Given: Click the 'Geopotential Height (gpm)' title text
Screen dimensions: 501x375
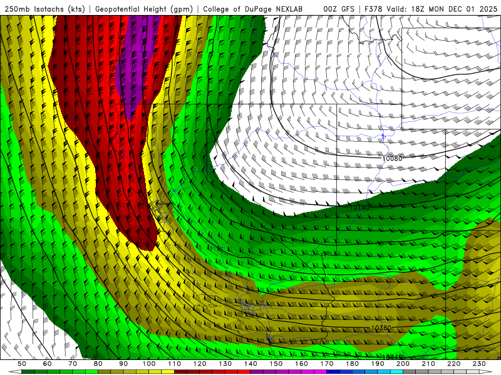Looking at the screenshot, I should point(144,9).
